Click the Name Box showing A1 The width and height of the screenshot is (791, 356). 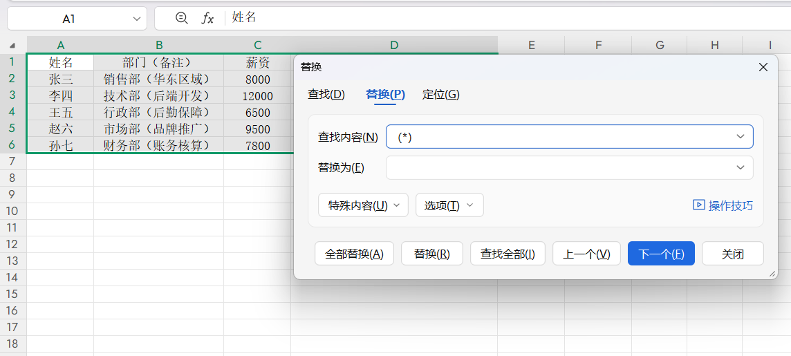coord(77,19)
